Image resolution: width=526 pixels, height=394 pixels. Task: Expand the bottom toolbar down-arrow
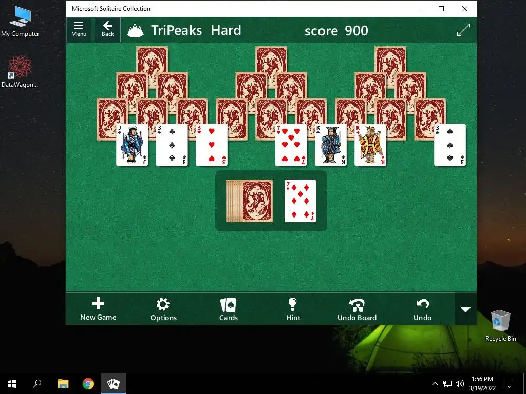click(465, 309)
